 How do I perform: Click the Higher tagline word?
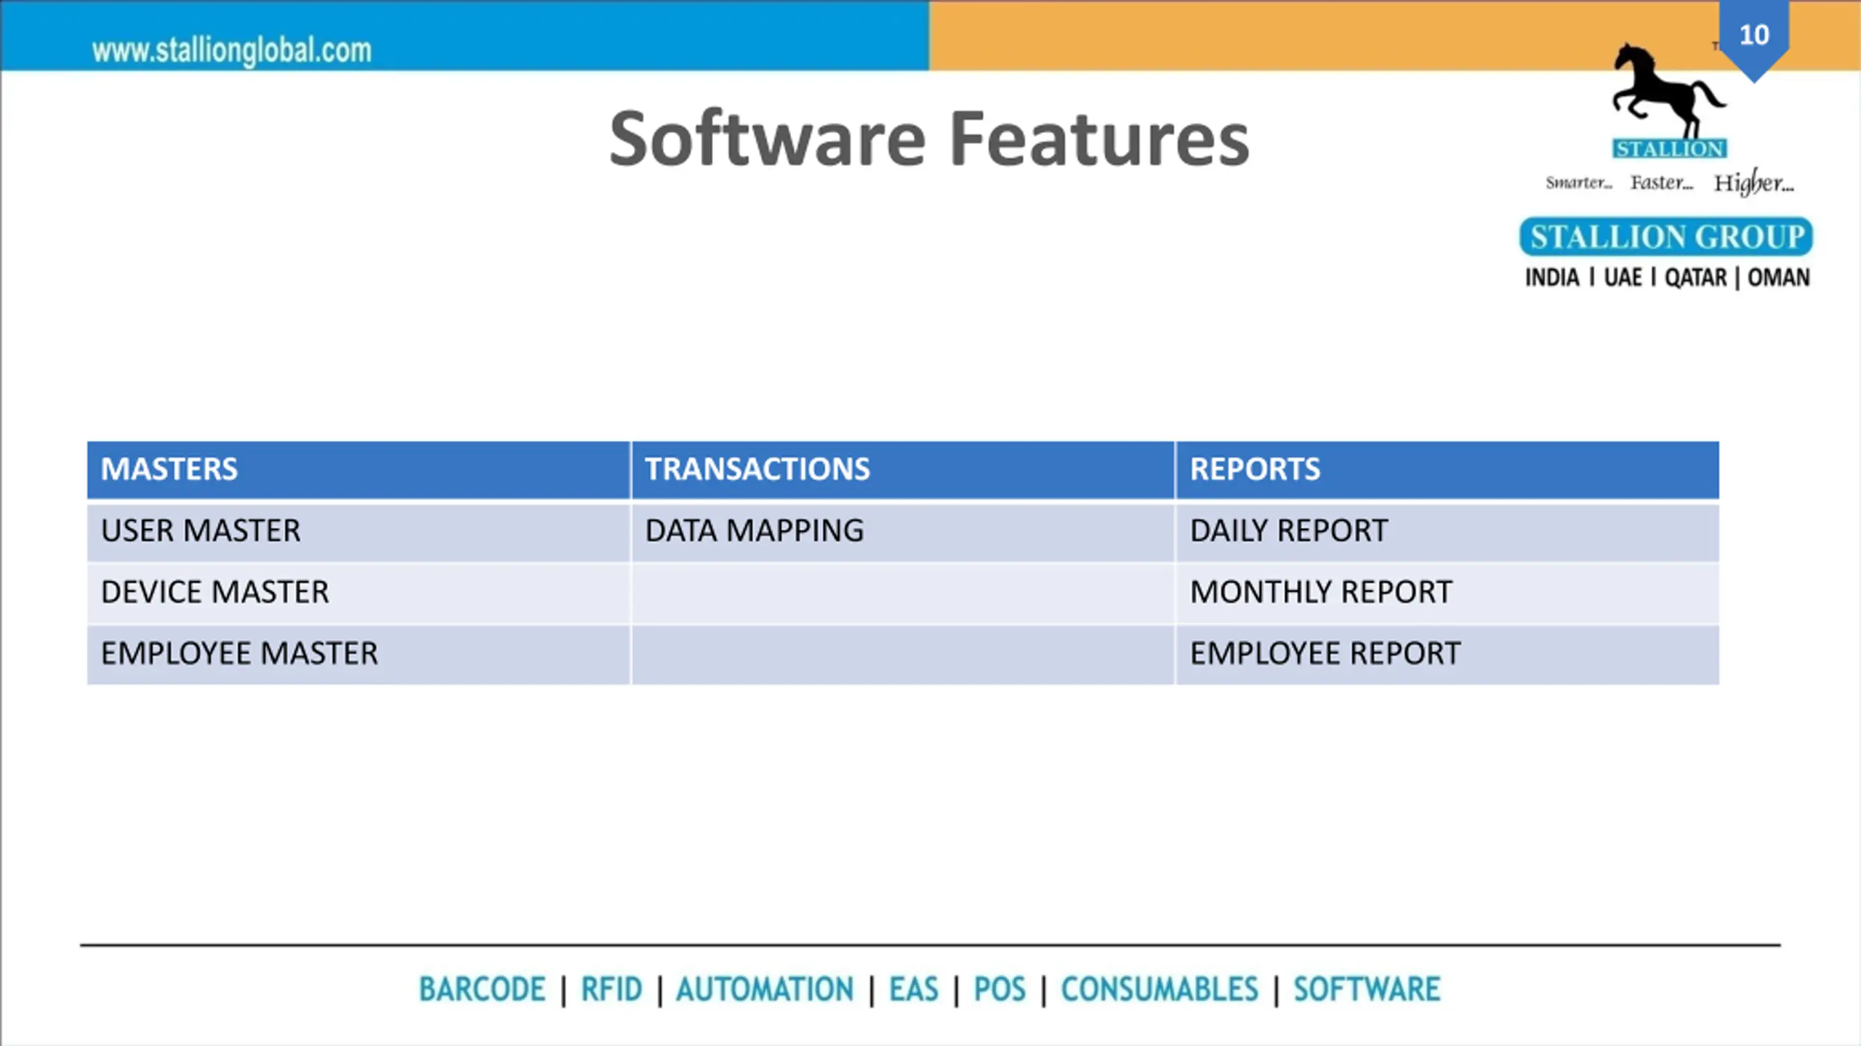click(1754, 182)
